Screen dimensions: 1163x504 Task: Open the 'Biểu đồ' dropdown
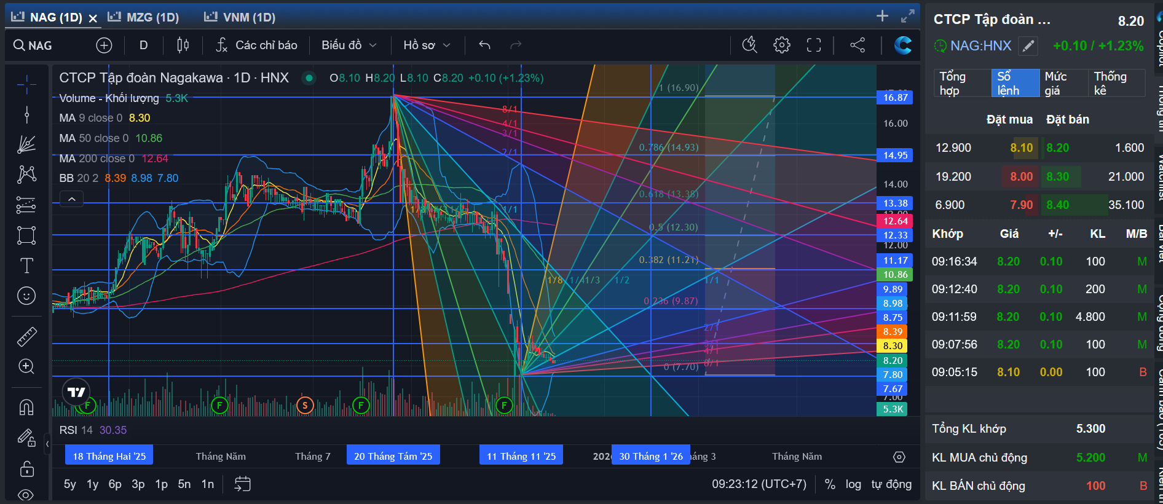coord(349,45)
